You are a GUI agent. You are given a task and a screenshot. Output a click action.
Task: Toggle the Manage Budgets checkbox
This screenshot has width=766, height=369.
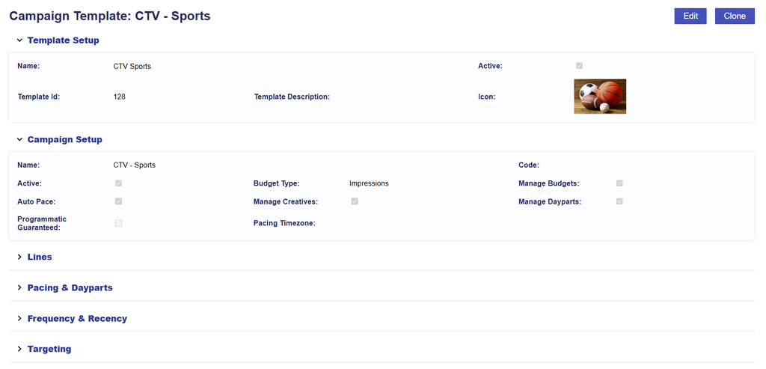click(619, 183)
